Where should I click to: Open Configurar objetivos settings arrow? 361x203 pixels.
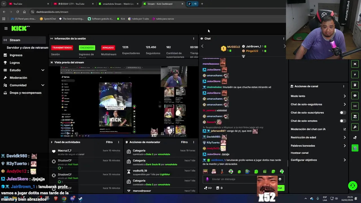pyautogui.click(x=345, y=160)
